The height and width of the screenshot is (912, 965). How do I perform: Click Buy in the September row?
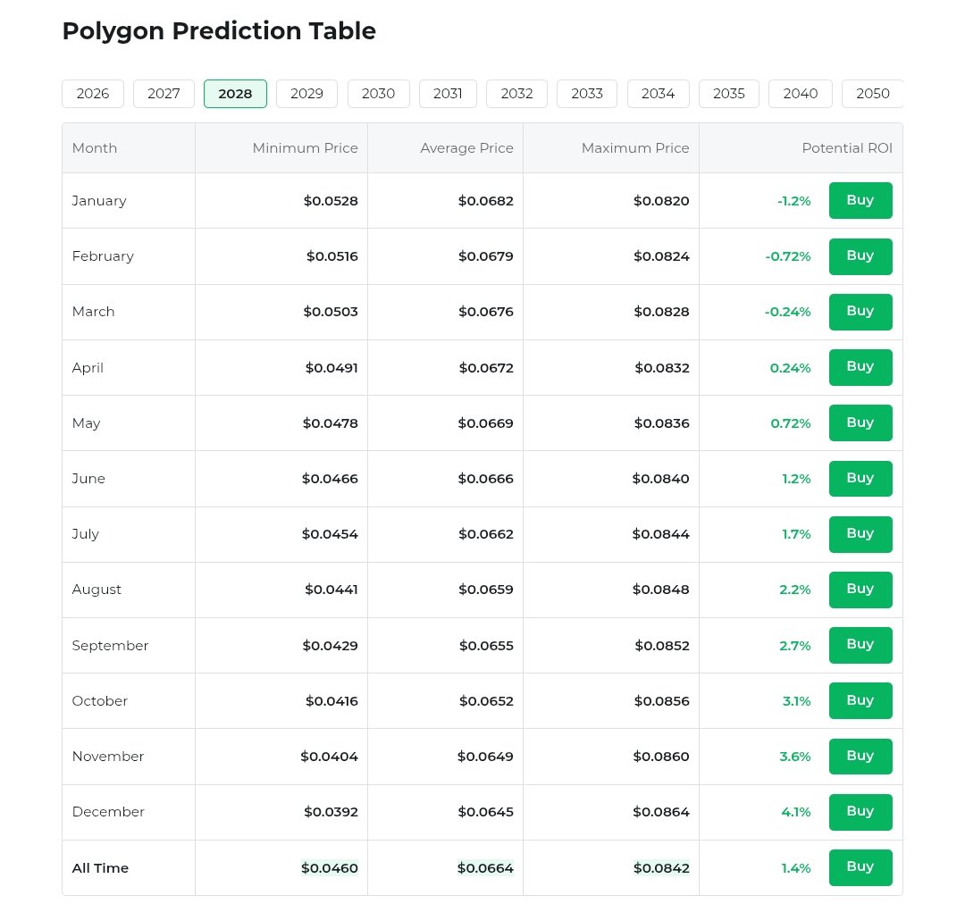pos(860,645)
